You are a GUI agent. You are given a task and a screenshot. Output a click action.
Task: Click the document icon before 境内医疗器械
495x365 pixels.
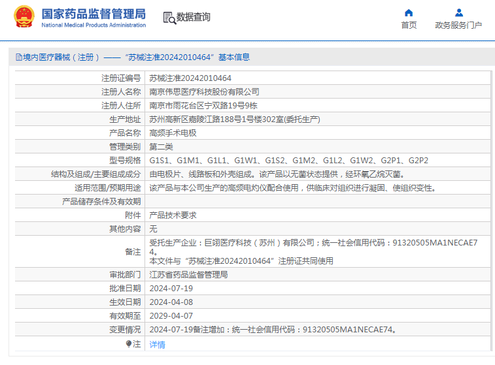coord(18,57)
